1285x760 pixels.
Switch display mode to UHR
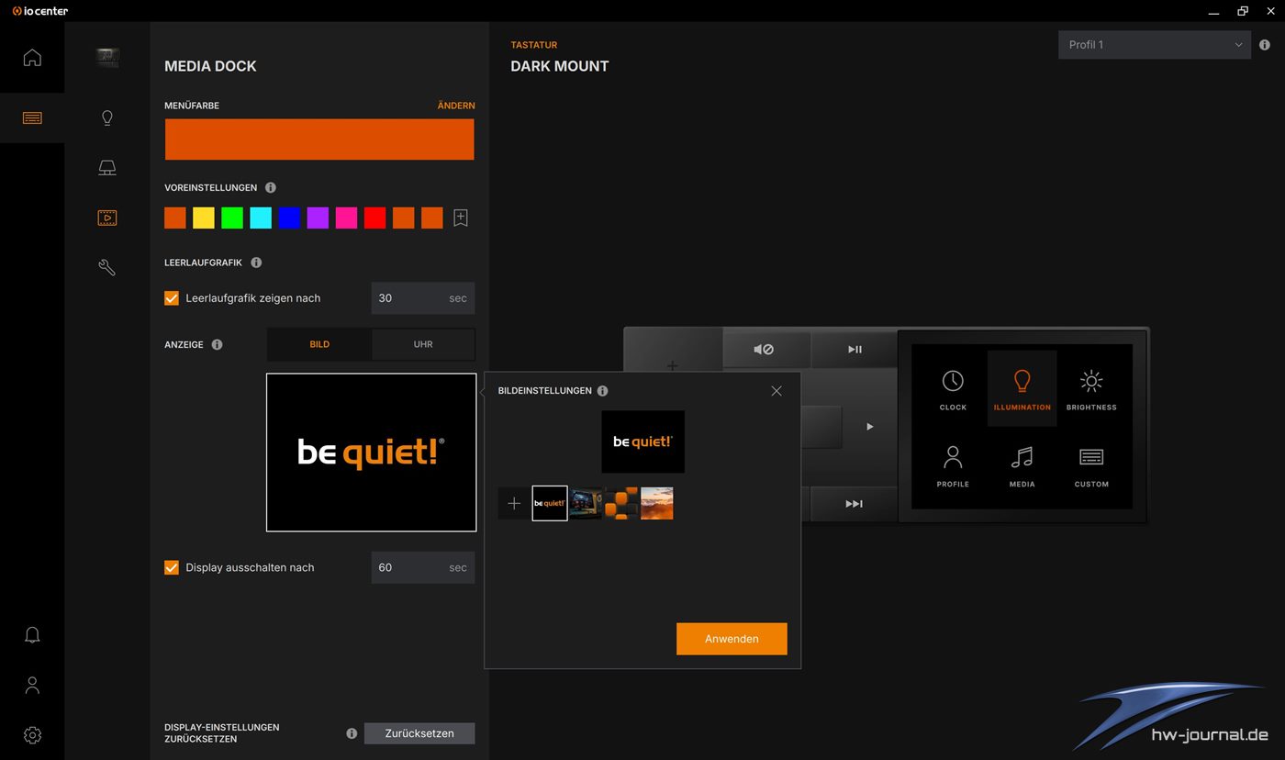423,344
